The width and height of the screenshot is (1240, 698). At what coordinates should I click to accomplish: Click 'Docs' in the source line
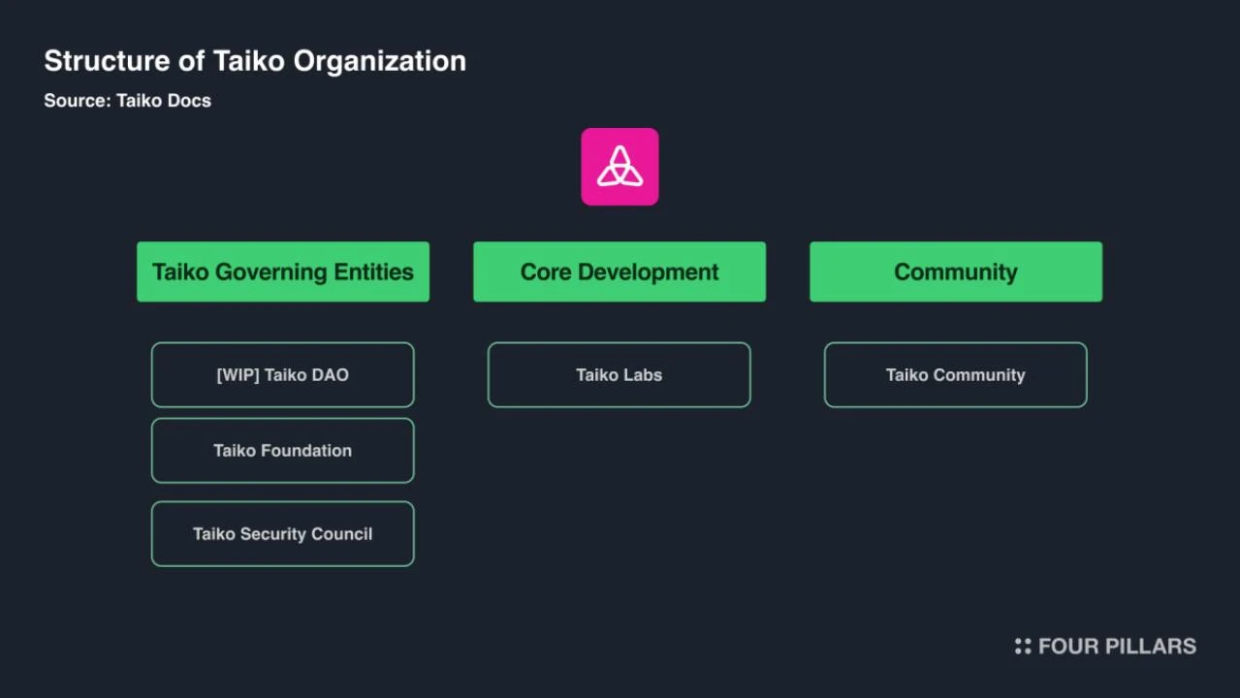coord(189,101)
